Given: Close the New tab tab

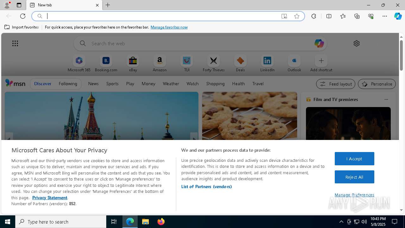Looking at the screenshot, I should [x=97, y=5].
